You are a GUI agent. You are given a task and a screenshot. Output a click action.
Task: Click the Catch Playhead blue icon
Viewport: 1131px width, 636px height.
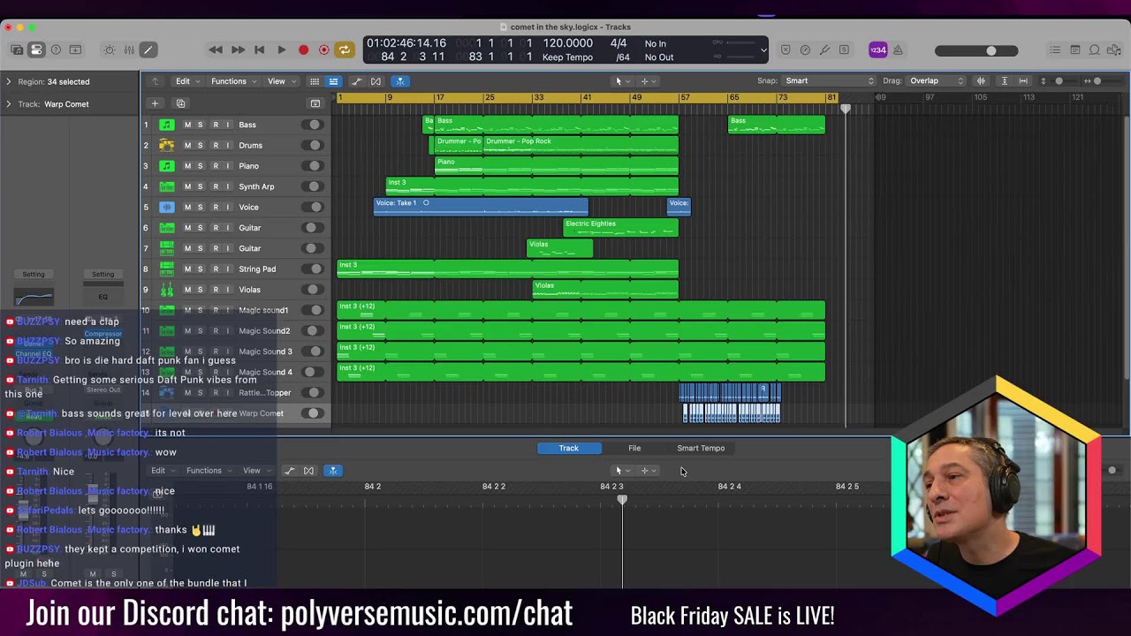(400, 81)
